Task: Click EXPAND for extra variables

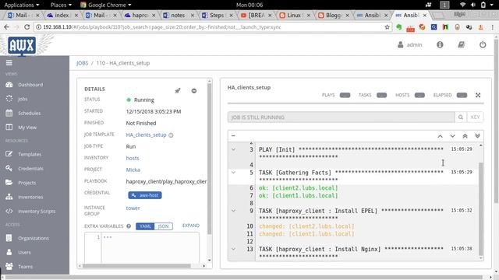Action: point(191,226)
